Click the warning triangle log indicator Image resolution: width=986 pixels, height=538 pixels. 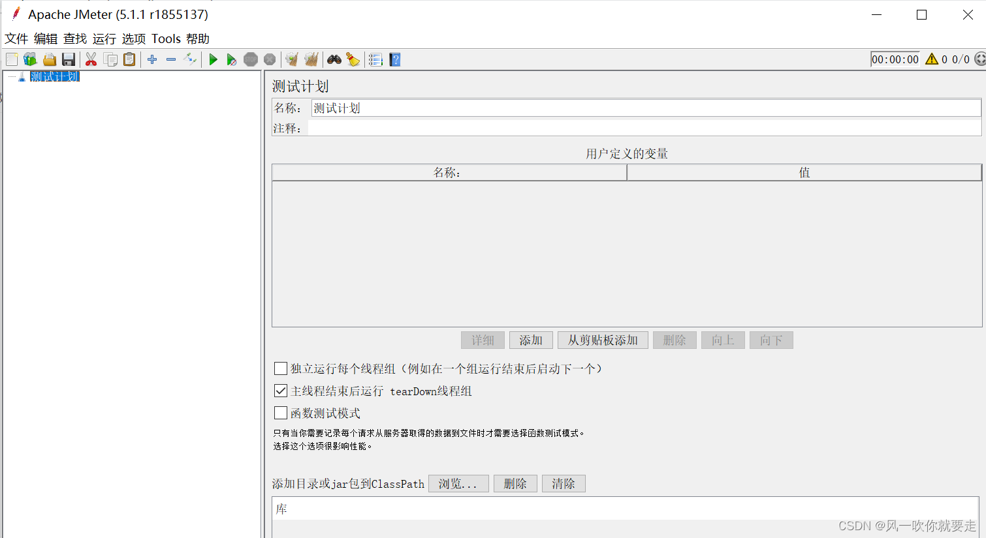(932, 59)
